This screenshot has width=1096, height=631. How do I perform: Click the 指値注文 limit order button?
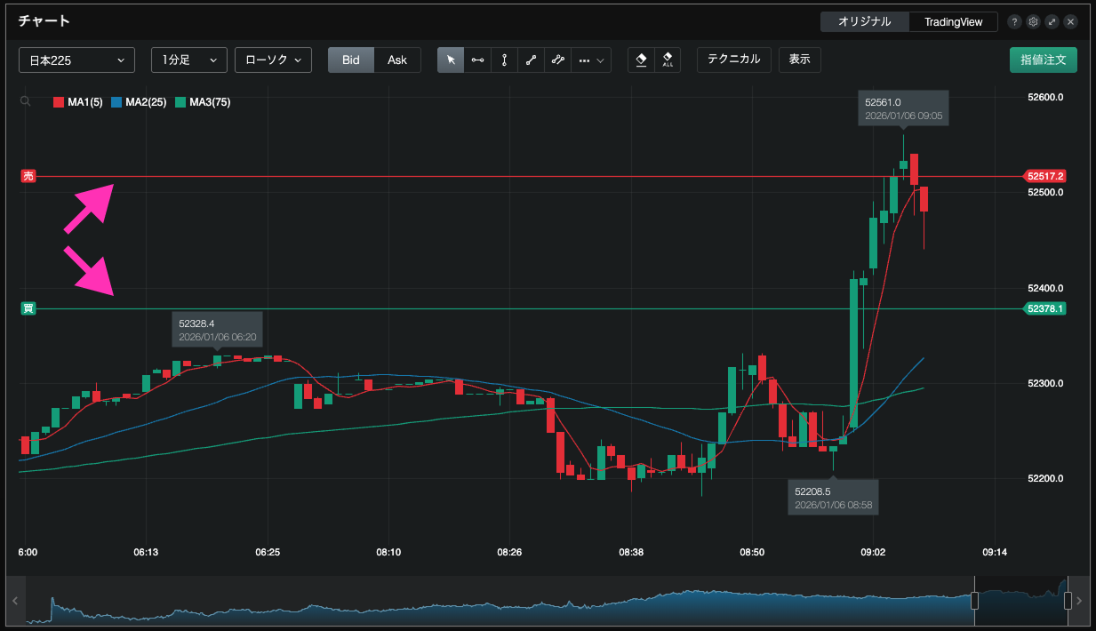pyautogui.click(x=1043, y=60)
